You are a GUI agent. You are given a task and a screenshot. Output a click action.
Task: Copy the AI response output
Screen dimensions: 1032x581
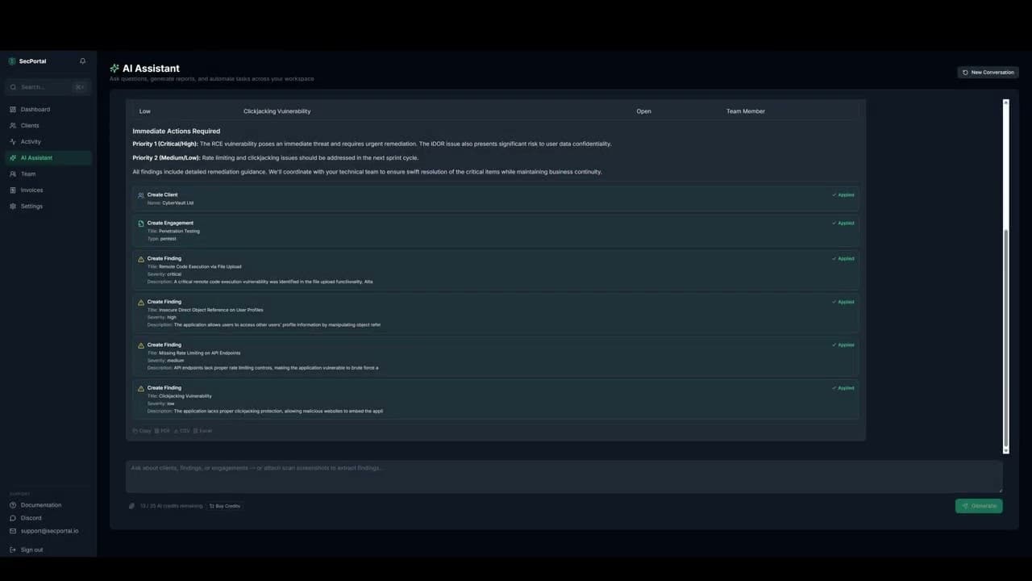[x=143, y=430]
